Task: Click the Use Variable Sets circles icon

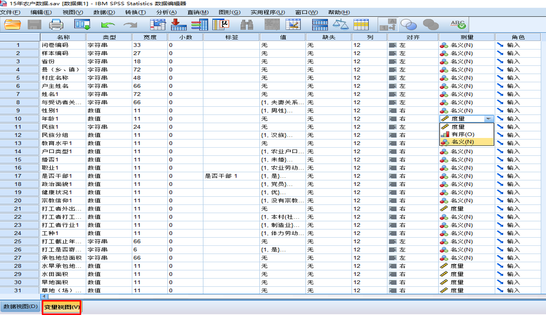Action: click(x=408, y=25)
